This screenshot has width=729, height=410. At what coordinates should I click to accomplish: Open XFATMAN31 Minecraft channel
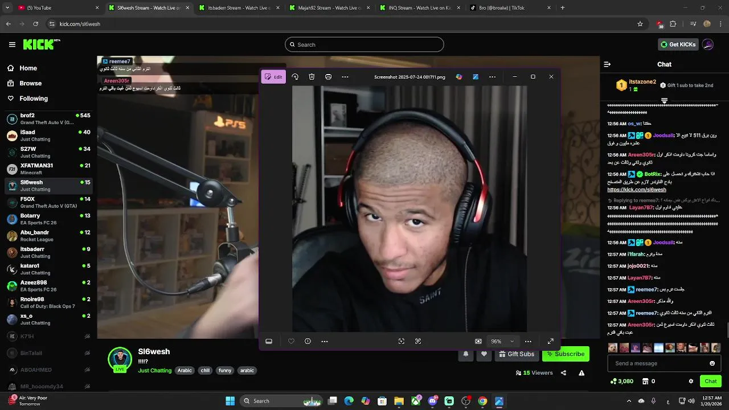[x=48, y=169]
